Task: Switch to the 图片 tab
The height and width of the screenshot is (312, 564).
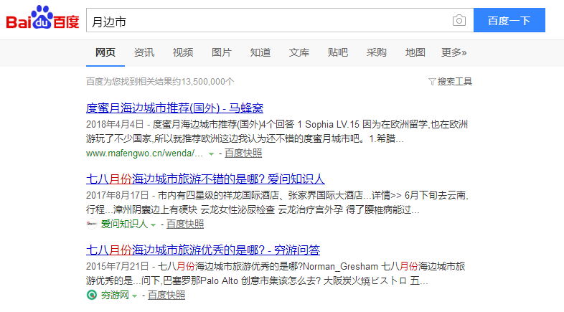Action: click(222, 52)
